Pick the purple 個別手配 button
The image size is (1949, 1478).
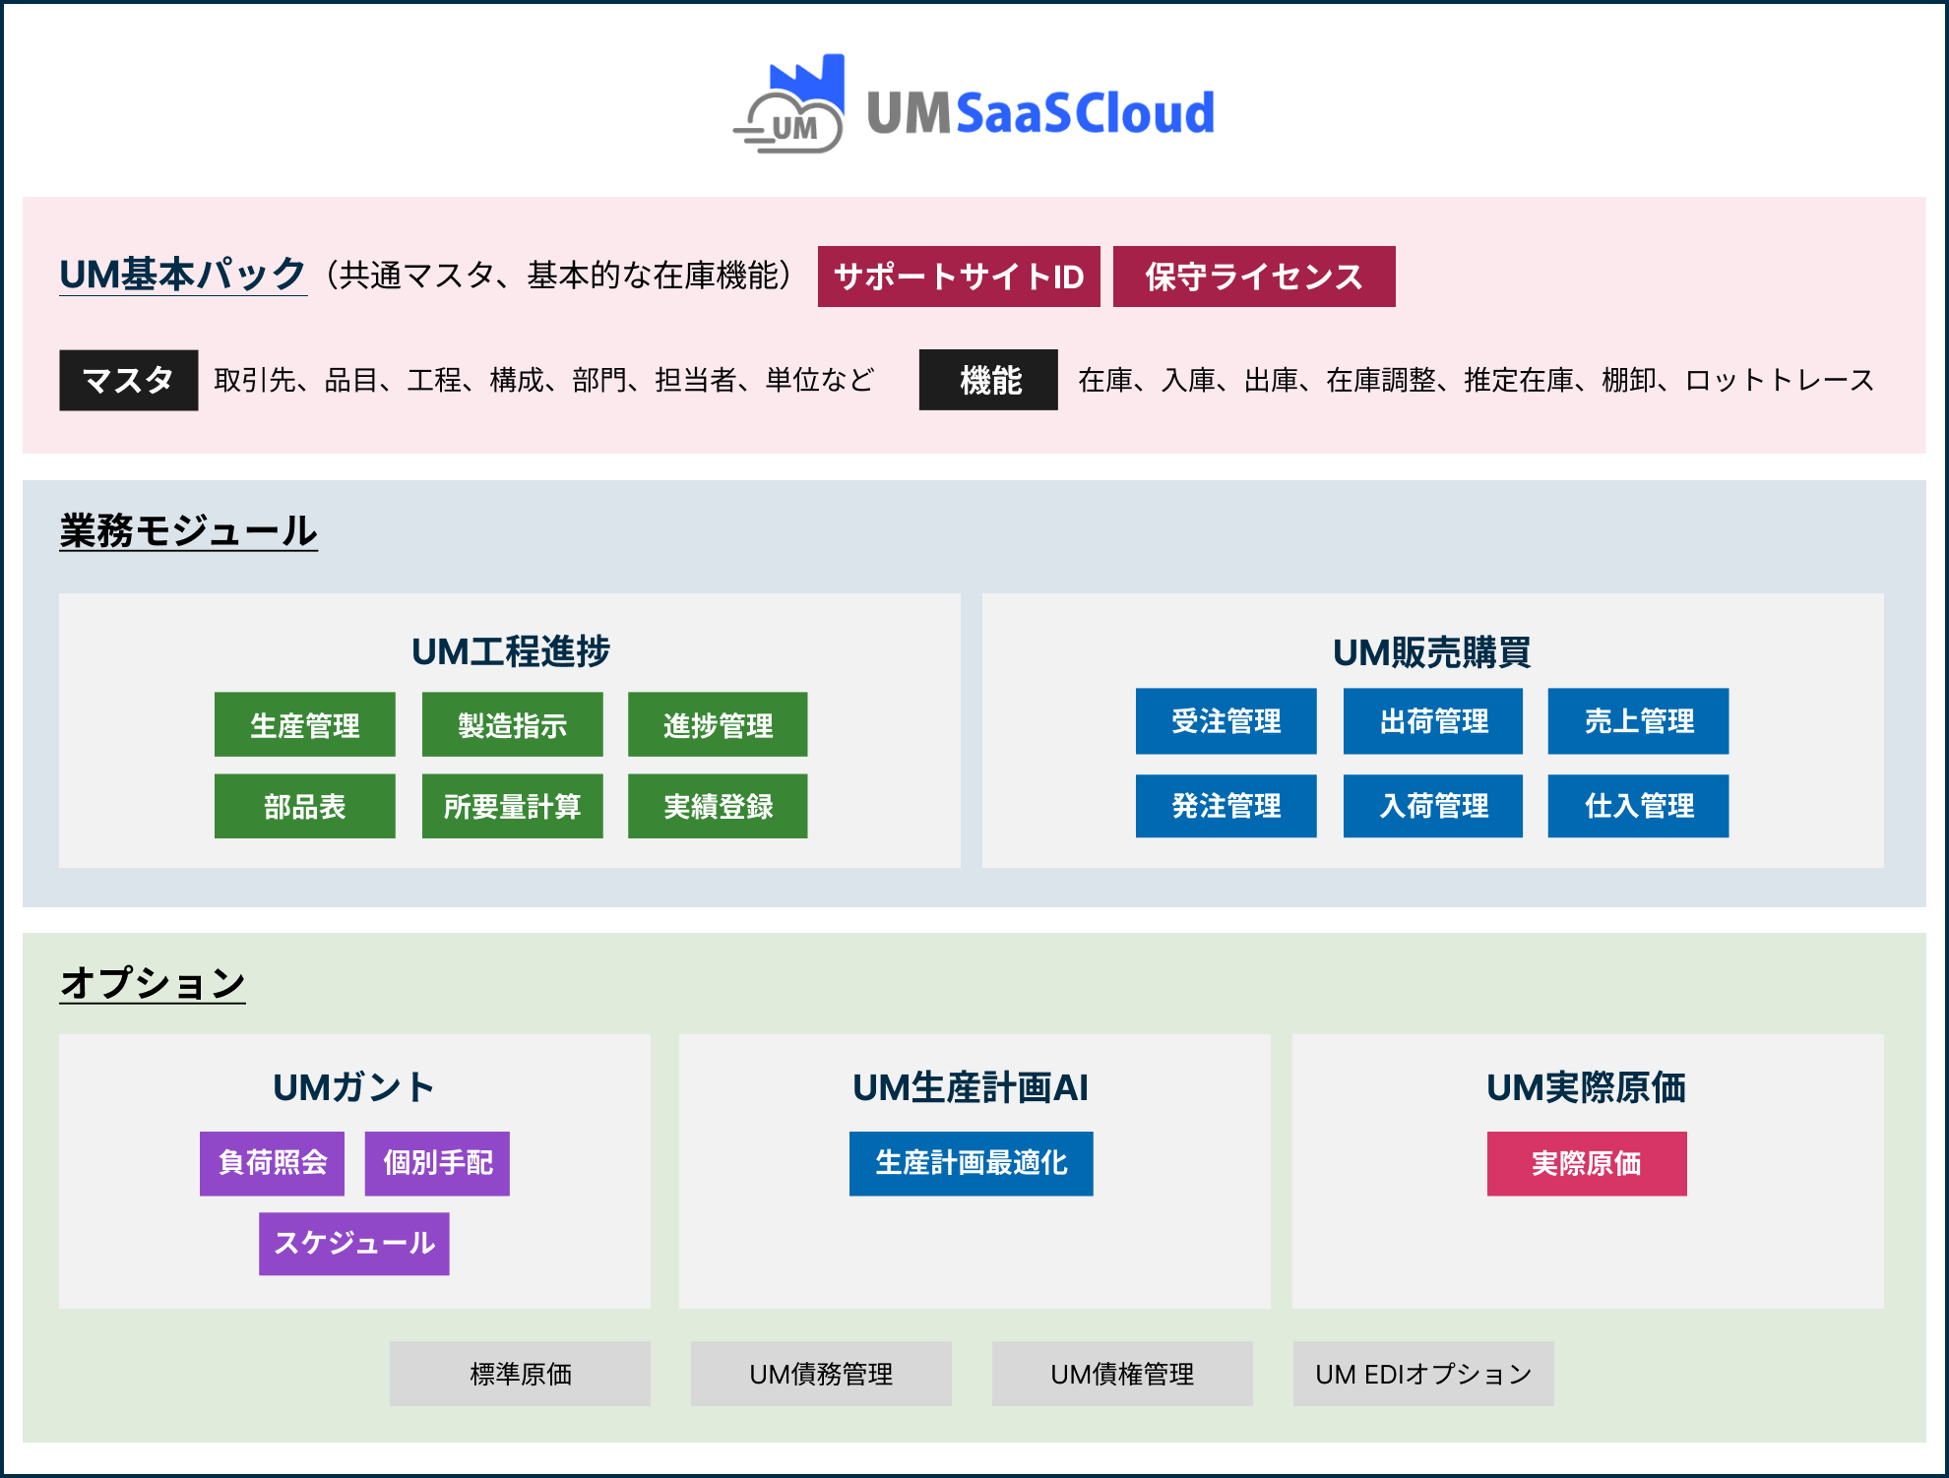point(437,1163)
